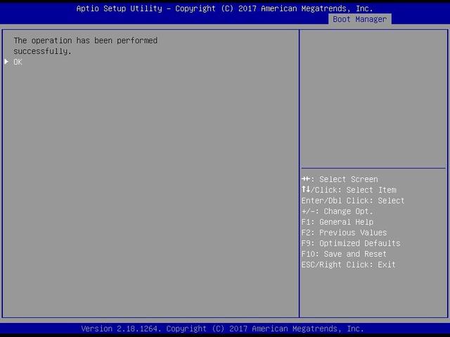The image size is (450, 337).
Task: Click the F2: Previous Values entry
Action: 344,232
